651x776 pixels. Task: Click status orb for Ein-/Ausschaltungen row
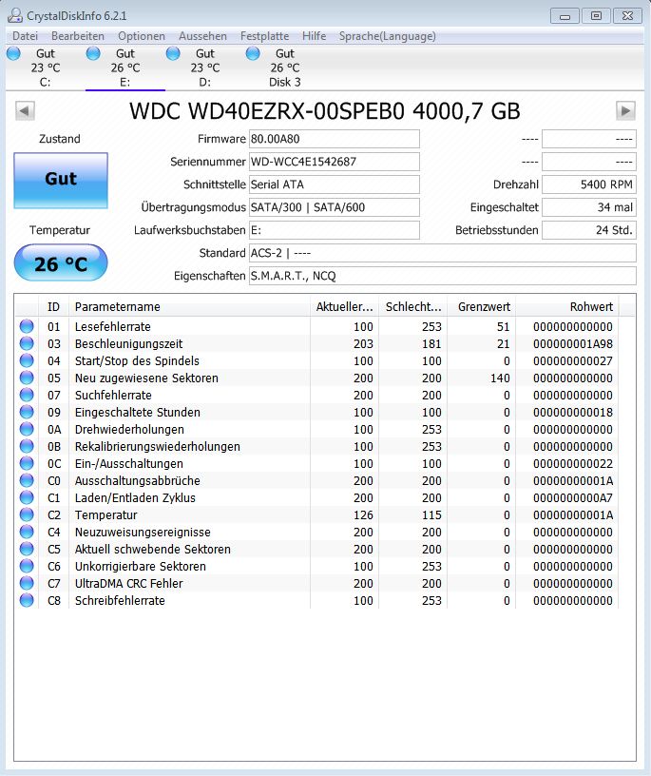click(27, 463)
